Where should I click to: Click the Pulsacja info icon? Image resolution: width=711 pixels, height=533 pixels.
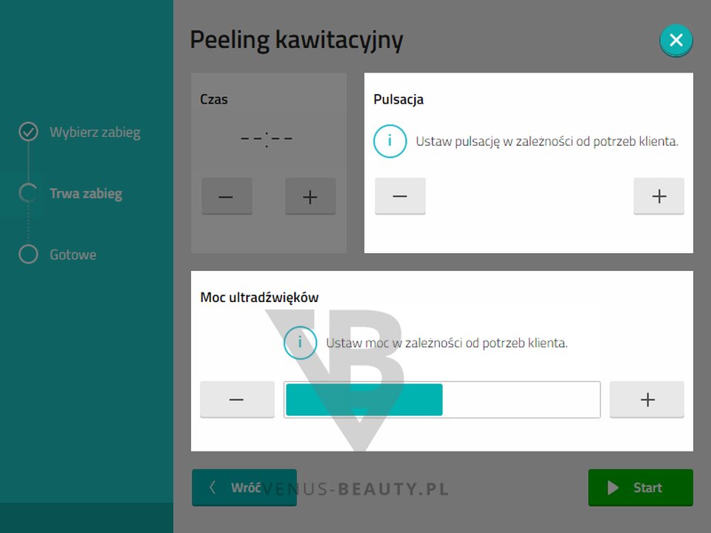click(390, 141)
